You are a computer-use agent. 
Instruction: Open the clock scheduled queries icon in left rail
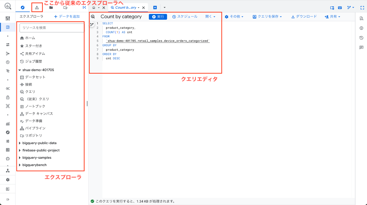8,62
